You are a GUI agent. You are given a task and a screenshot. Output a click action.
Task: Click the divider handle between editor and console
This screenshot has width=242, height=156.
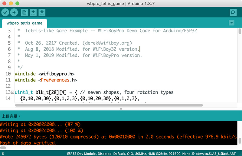click(121, 109)
